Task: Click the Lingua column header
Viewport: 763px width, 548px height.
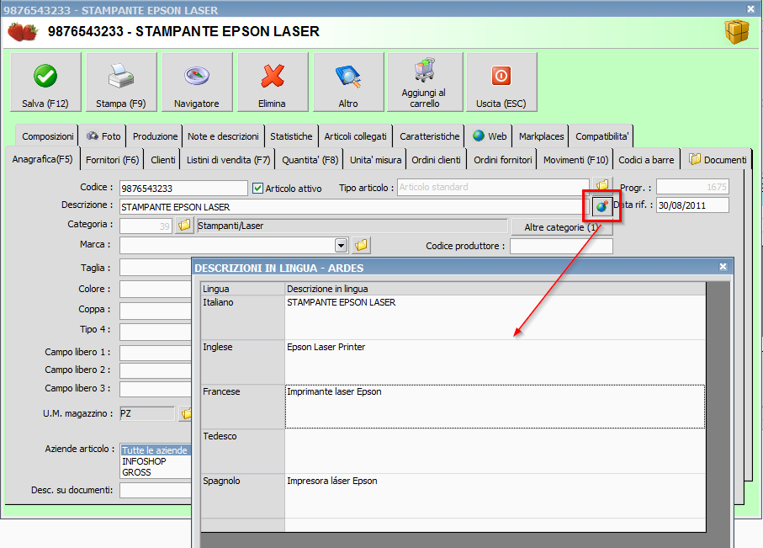Action: [243, 289]
